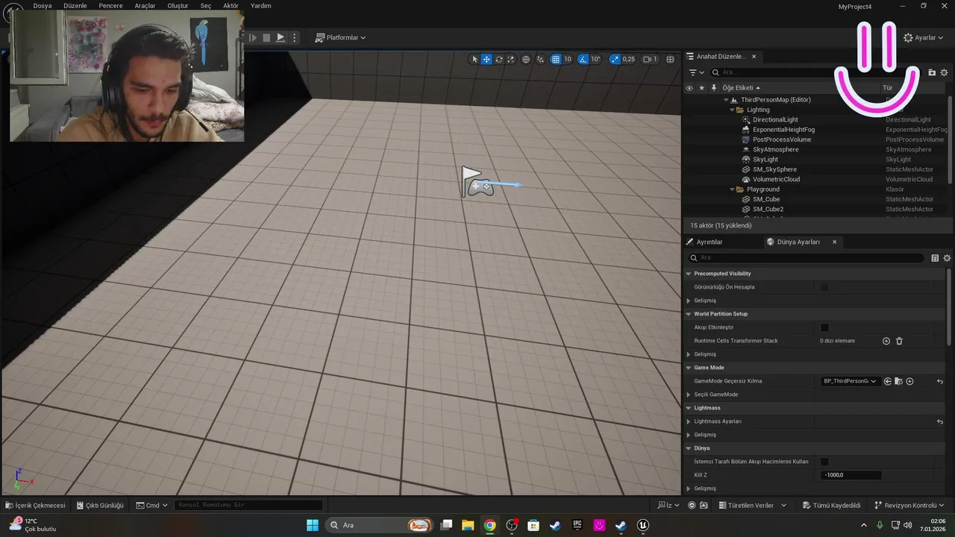
Task: Open GameMode override BP_ThirdPersonGameMode dropdown
Action: 850,381
